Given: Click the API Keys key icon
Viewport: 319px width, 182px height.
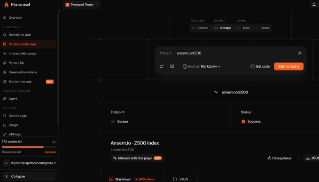Looking at the screenshot, I should [5, 135].
